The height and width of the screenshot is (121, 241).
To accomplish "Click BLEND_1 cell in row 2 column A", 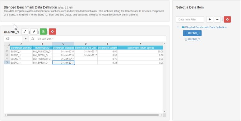I will [21, 52].
